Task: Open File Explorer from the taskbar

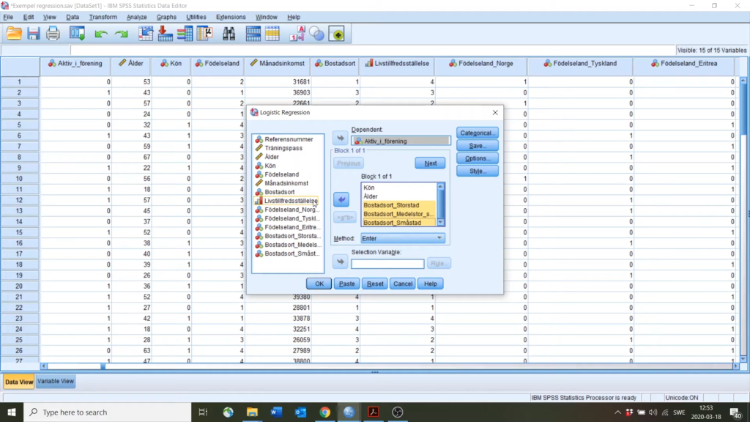Action: click(252, 412)
